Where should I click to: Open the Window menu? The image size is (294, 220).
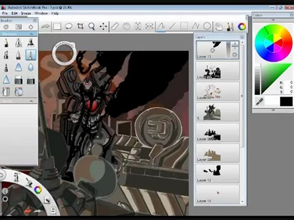pyautogui.click(x=41, y=13)
